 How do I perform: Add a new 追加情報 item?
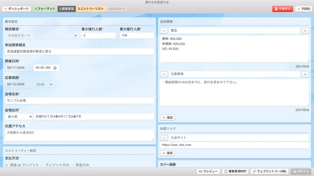point(167,118)
